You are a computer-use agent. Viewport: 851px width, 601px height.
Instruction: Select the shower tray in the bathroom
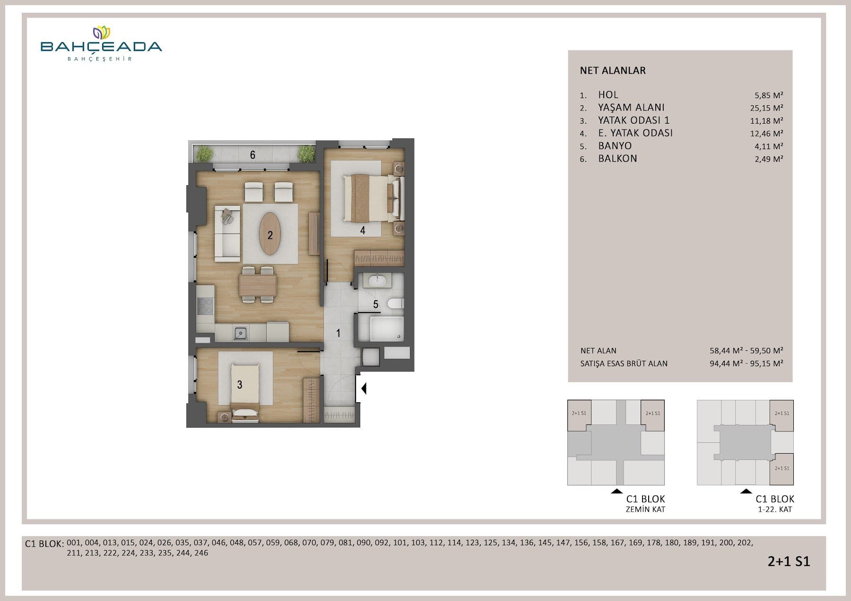pos(387,329)
